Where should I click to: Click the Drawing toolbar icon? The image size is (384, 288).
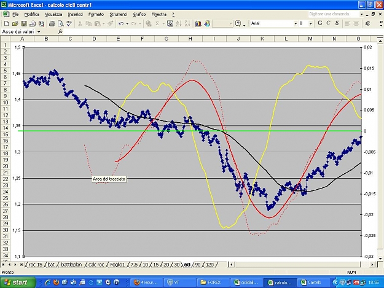coord(207,23)
